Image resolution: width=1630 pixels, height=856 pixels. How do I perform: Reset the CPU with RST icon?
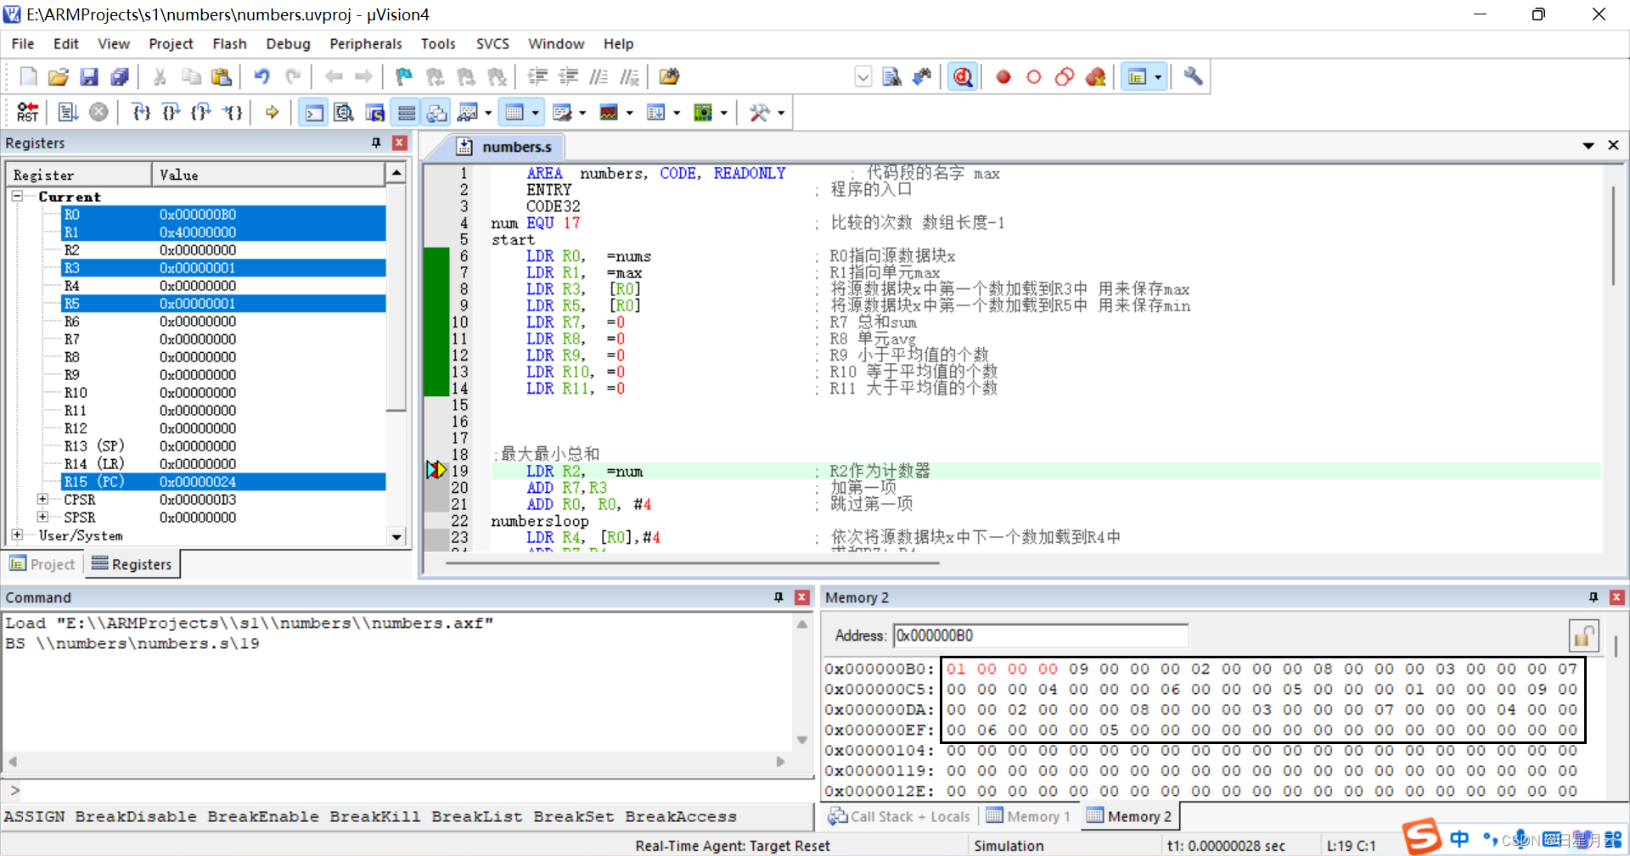[x=27, y=112]
